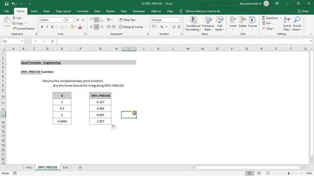This screenshot has width=314, height=176.
Task: Open the font size dropdown
Action: click(73, 20)
